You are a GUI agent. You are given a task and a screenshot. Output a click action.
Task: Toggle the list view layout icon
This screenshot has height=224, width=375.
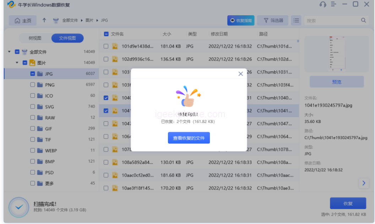pyautogui.click(x=296, y=20)
